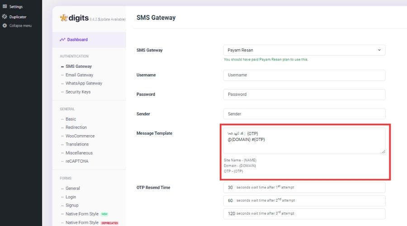Image resolution: width=407 pixels, height=226 pixels.
Task: Open Security Keys menu item
Action: pos(78,92)
